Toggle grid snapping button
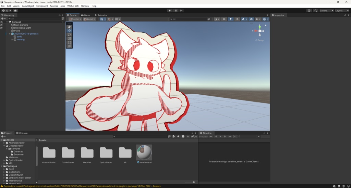 pos(109,19)
